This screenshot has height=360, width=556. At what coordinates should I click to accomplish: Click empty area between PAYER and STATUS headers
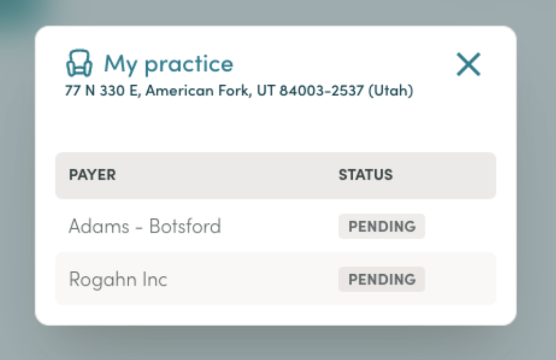point(228,175)
